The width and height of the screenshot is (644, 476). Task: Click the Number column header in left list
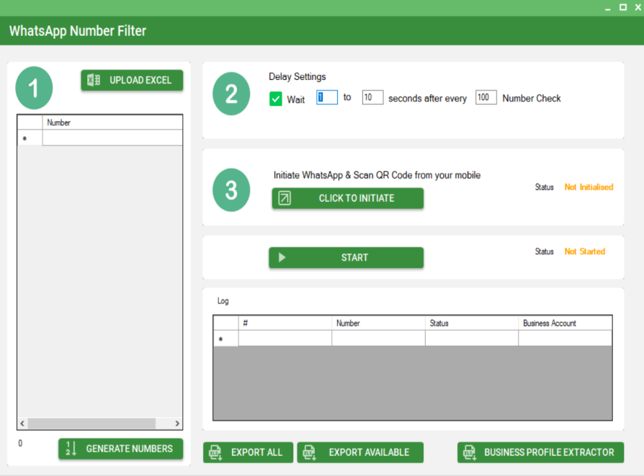click(112, 122)
